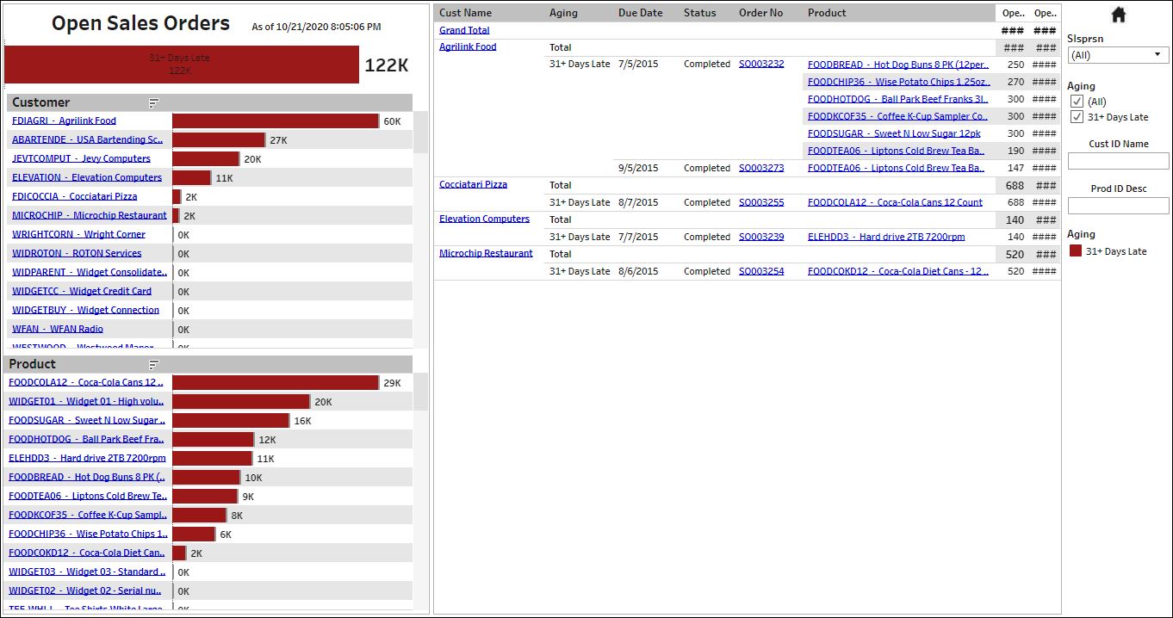Open the Microchip Restaurant link in table
This screenshot has height=618, width=1173.
[486, 253]
